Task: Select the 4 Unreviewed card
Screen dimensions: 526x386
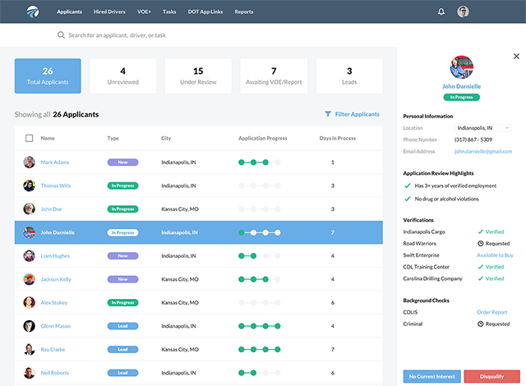Action: click(x=123, y=76)
